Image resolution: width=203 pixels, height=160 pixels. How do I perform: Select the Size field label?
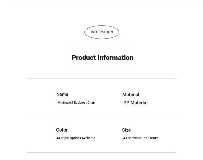pyautogui.click(x=126, y=130)
